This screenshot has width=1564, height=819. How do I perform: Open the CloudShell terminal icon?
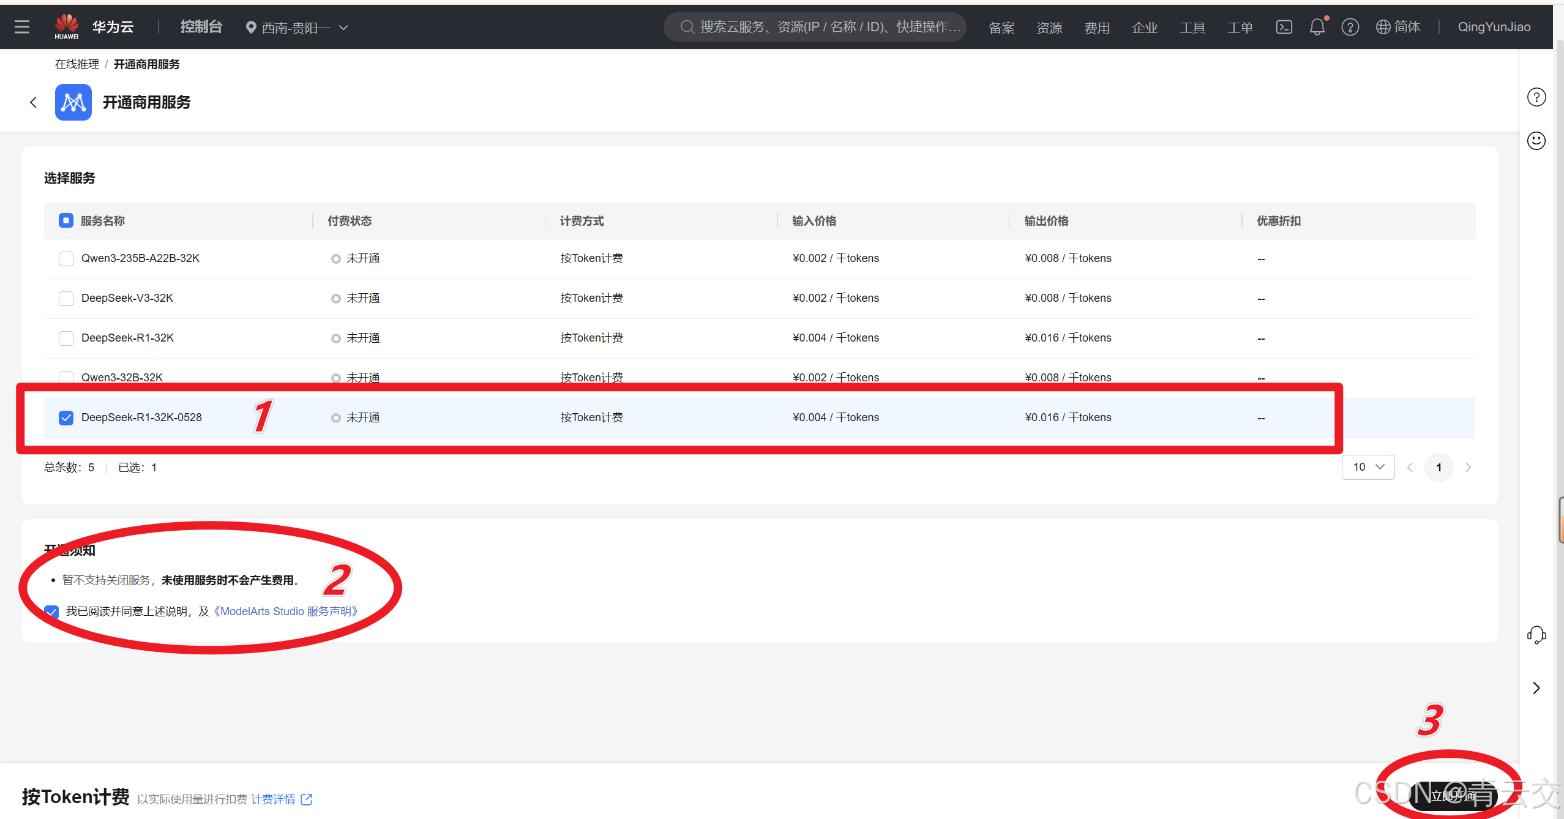tap(1284, 27)
